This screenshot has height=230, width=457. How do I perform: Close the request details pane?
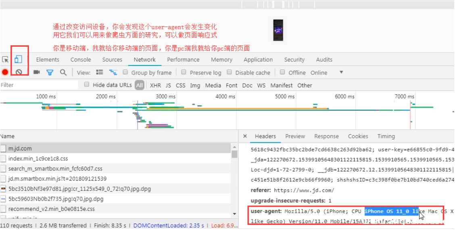[245, 136]
